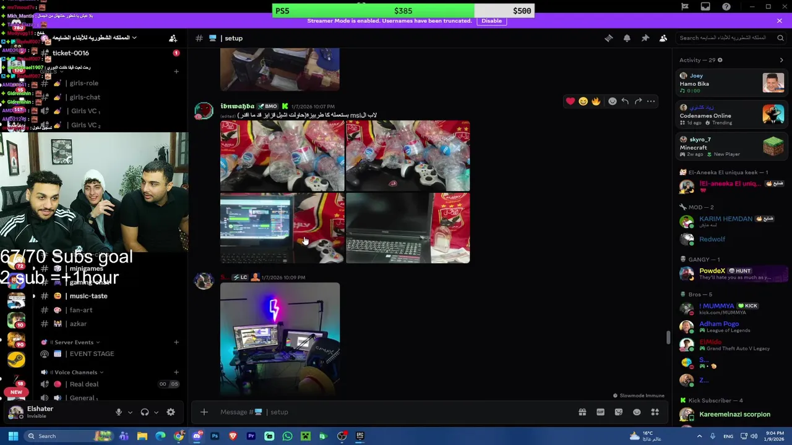The height and width of the screenshot is (445, 792).
Task: Dismiss the Streamer Mode banner
Action: pos(780,21)
